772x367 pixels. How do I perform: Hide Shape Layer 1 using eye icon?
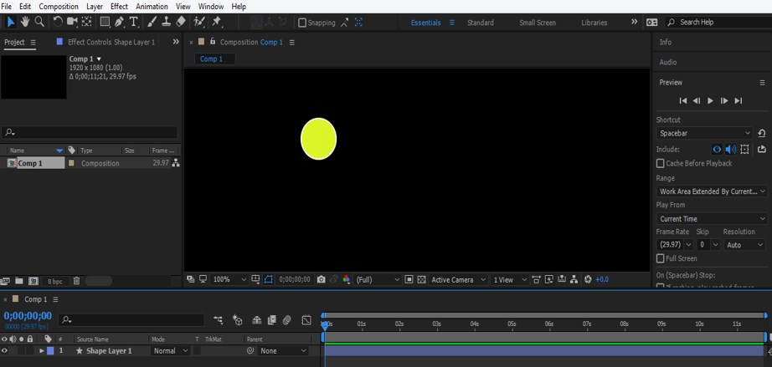coord(5,351)
